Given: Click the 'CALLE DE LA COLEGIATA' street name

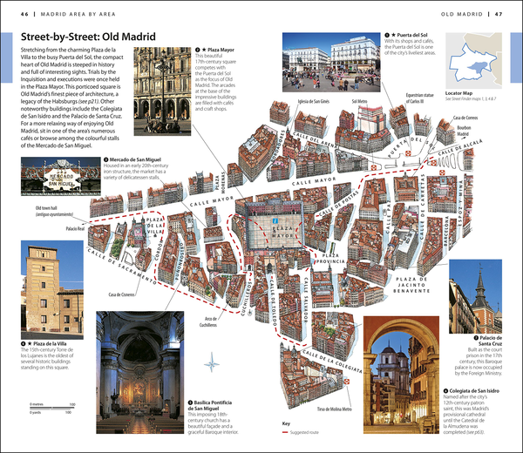Looking at the screenshot, I should click(x=332, y=361).
